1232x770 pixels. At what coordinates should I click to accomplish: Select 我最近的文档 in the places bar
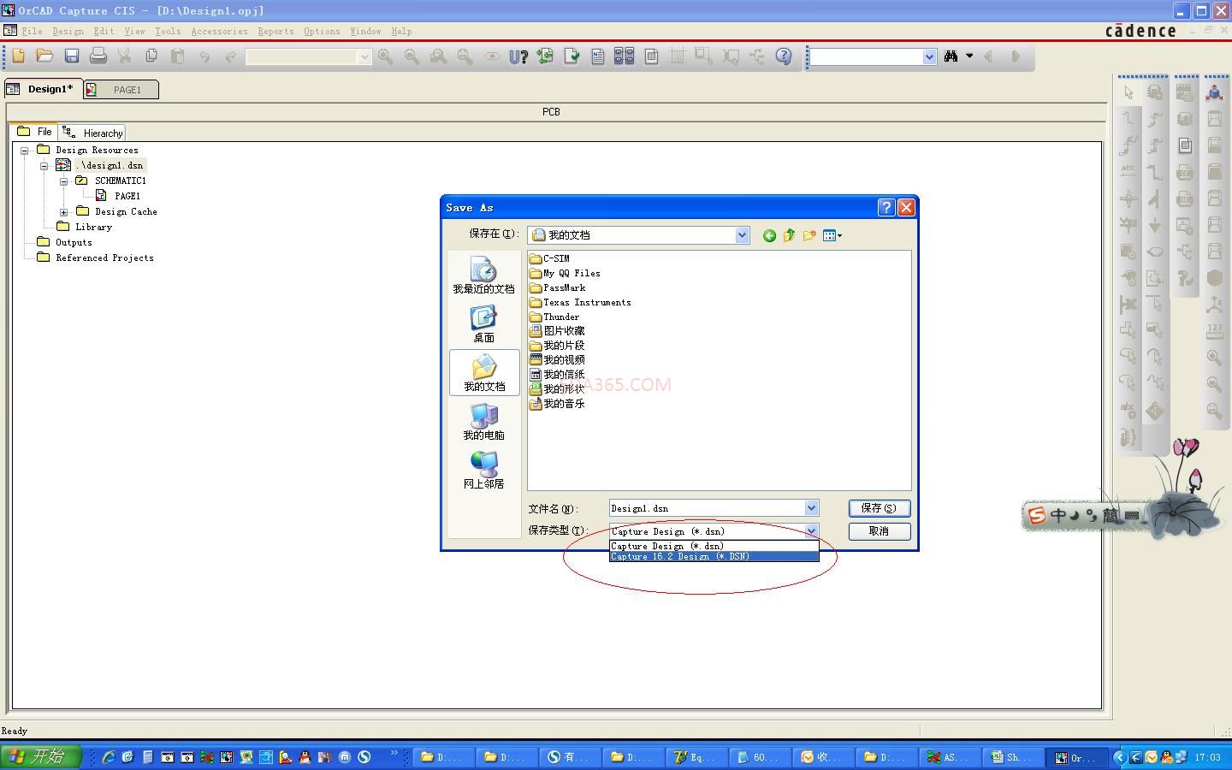coord(483,275)
